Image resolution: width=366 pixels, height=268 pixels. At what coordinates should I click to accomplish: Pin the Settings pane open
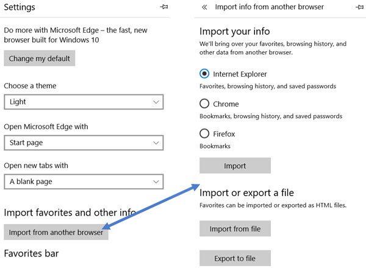164,7
